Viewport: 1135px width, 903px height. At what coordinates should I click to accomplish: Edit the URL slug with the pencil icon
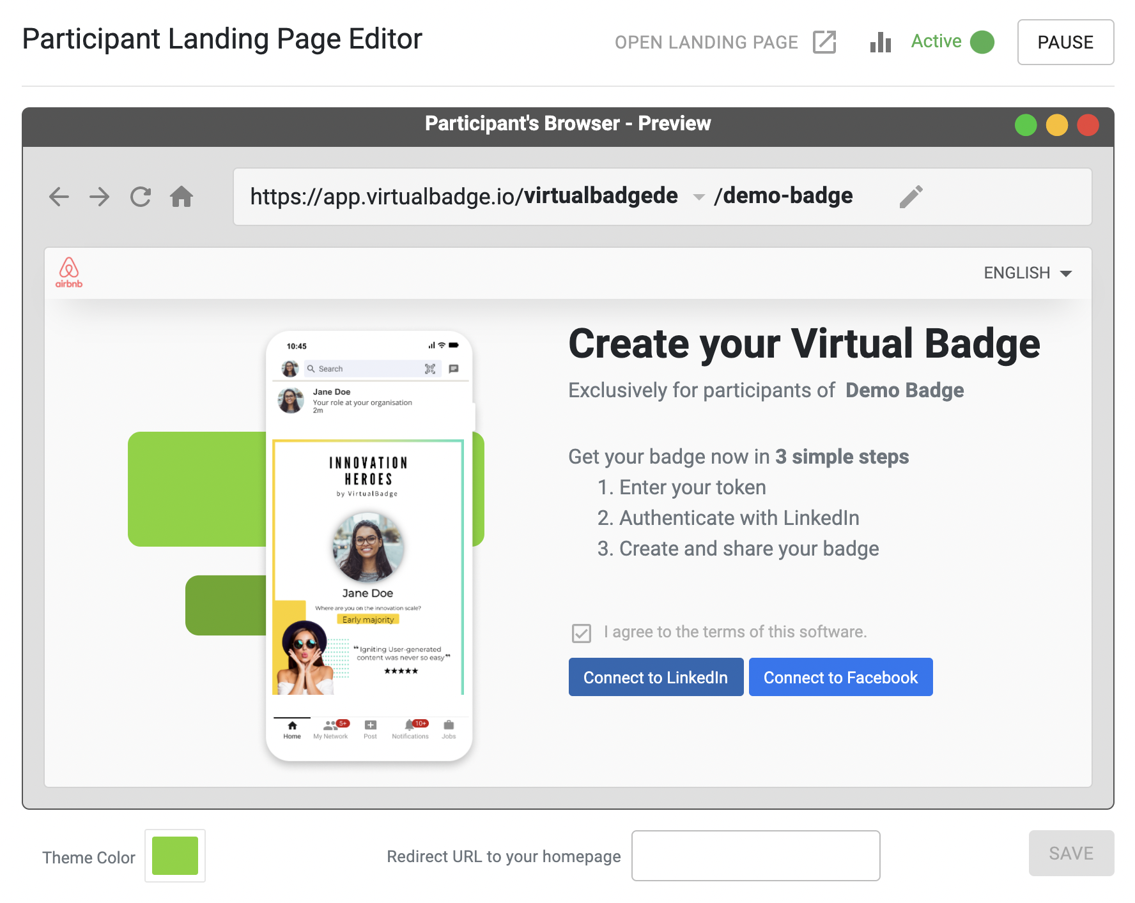click(910, 197)
